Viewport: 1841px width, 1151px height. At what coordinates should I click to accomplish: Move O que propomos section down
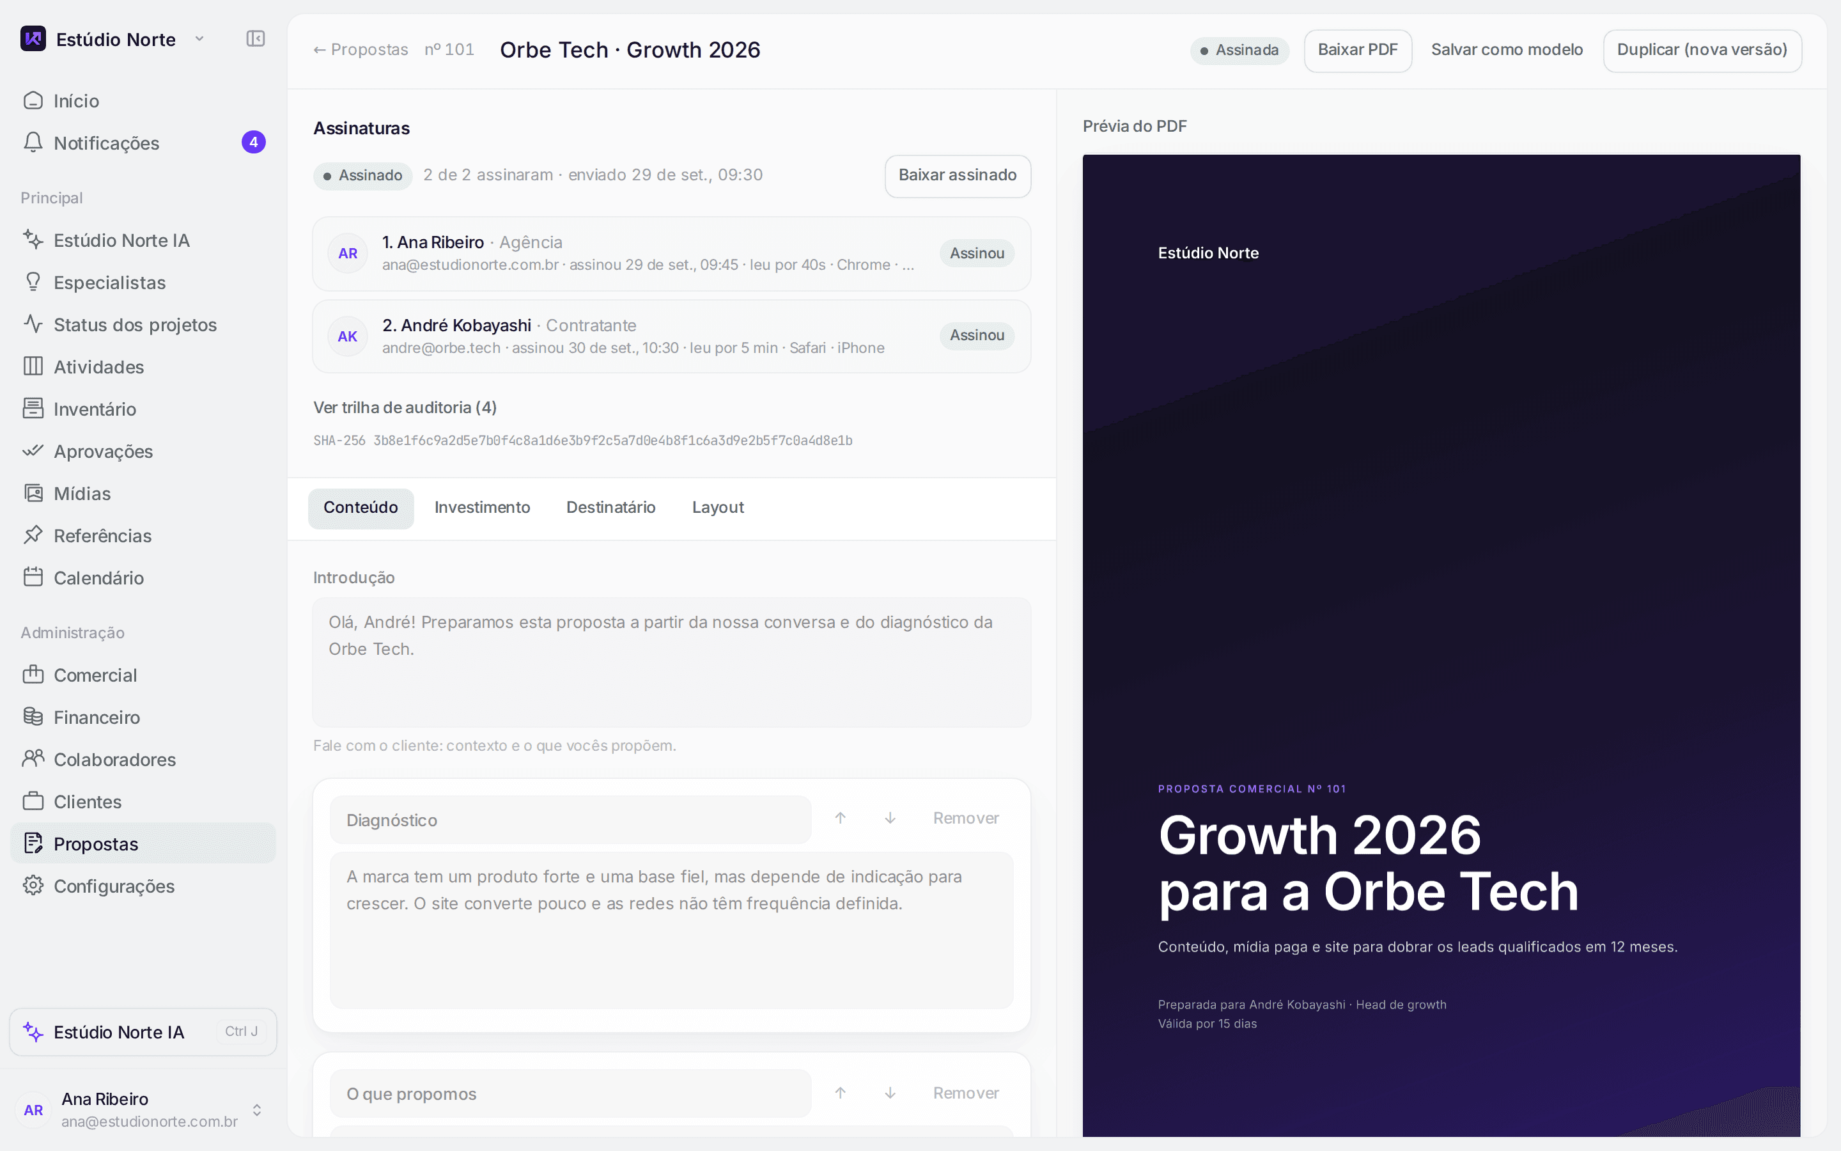point(890,1093)
